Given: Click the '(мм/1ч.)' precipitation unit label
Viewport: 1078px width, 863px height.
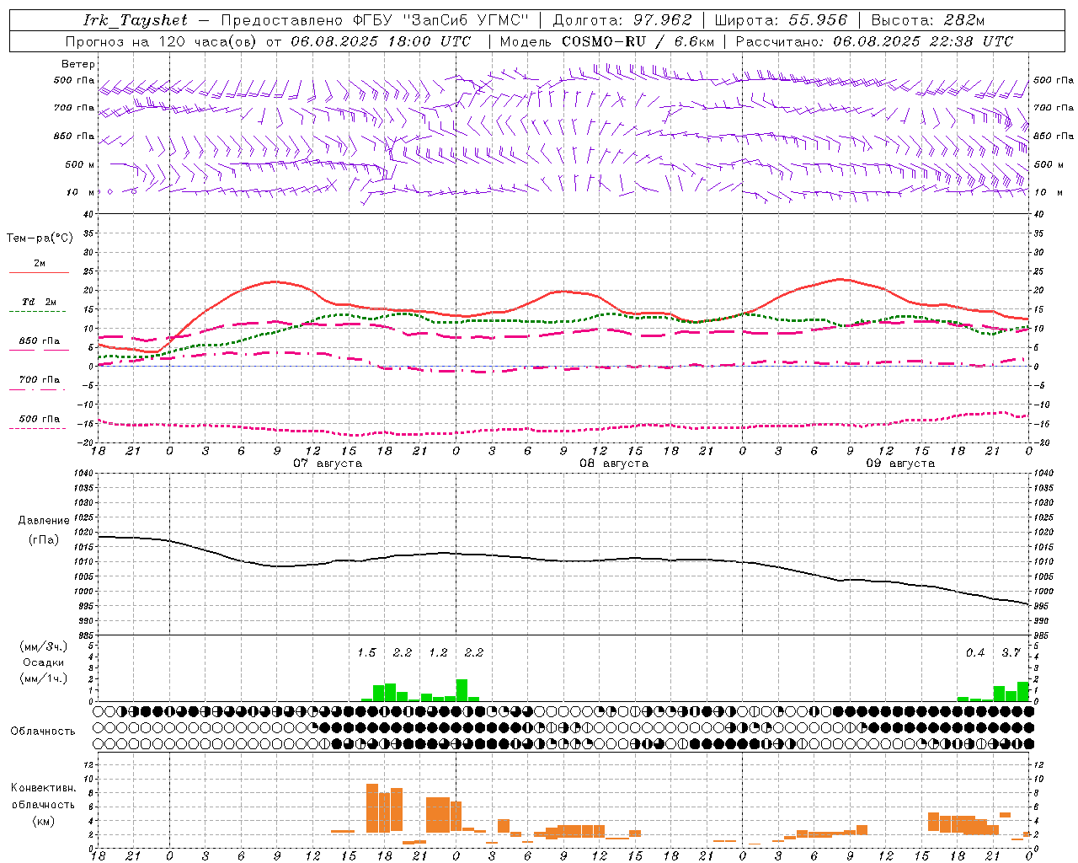Looking at the screenshot, I should [44, 678].
